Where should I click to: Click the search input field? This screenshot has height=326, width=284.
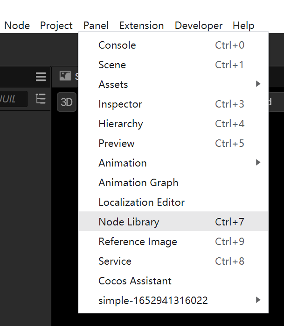pyautogui.click(x=13, y=99)
